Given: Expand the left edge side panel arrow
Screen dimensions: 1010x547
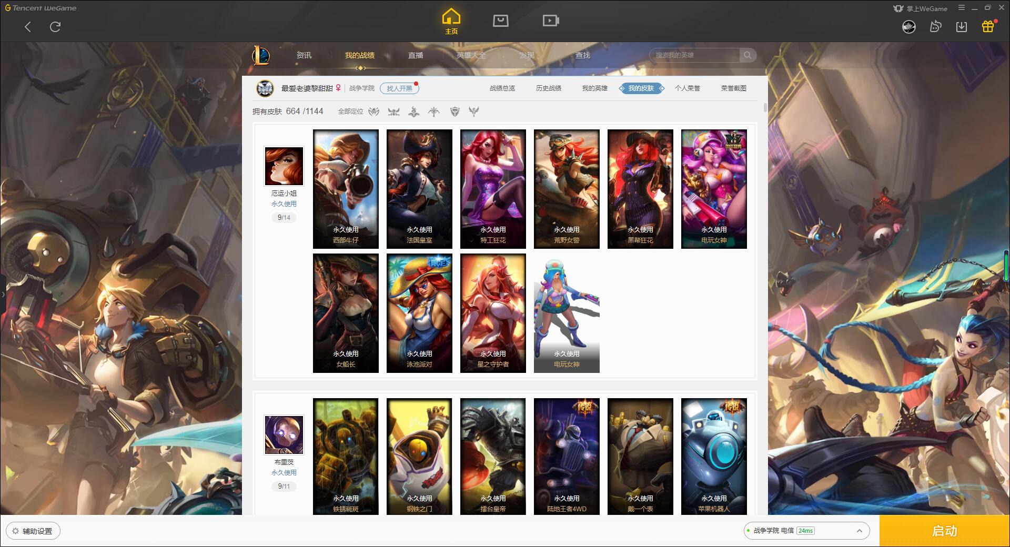Looking at the screenshot, I should [x=3, y=295].
